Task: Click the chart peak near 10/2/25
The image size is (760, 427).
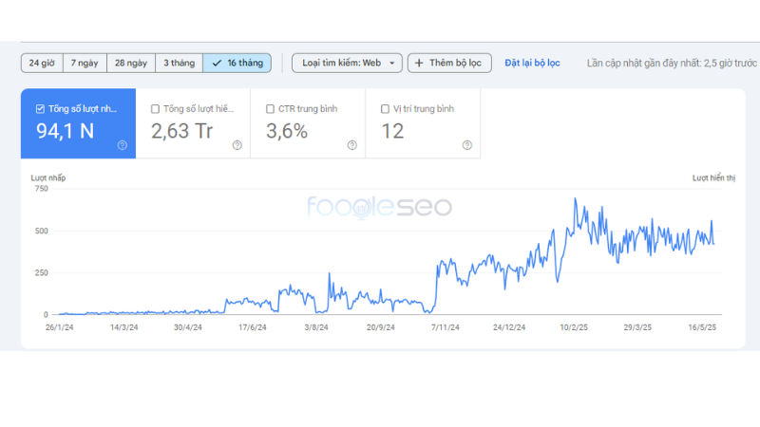Action: click(x=575, y=199)
